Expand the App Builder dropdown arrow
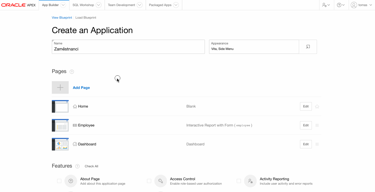The image size is (375, 192). pos(63,5)
